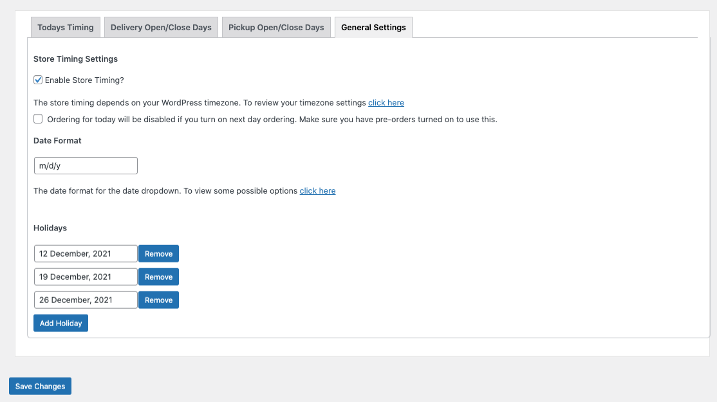Remove the 19 December, 2021 holiday
The height and width of the screenshot is (402, 717).
pyautogui.click(x=158, y=277)
